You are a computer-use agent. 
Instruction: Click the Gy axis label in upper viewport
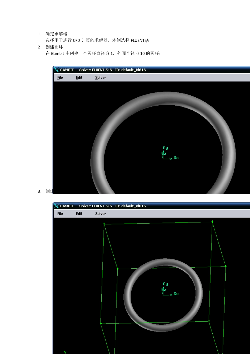coord(165,148)
